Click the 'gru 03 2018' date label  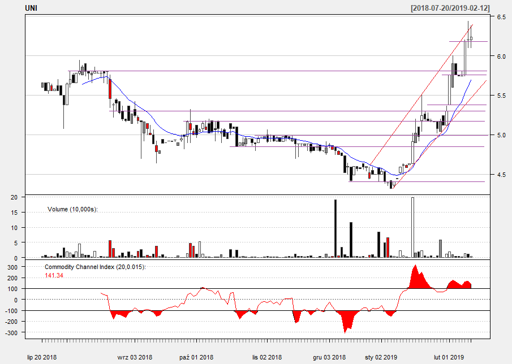[x=329, y=357]
